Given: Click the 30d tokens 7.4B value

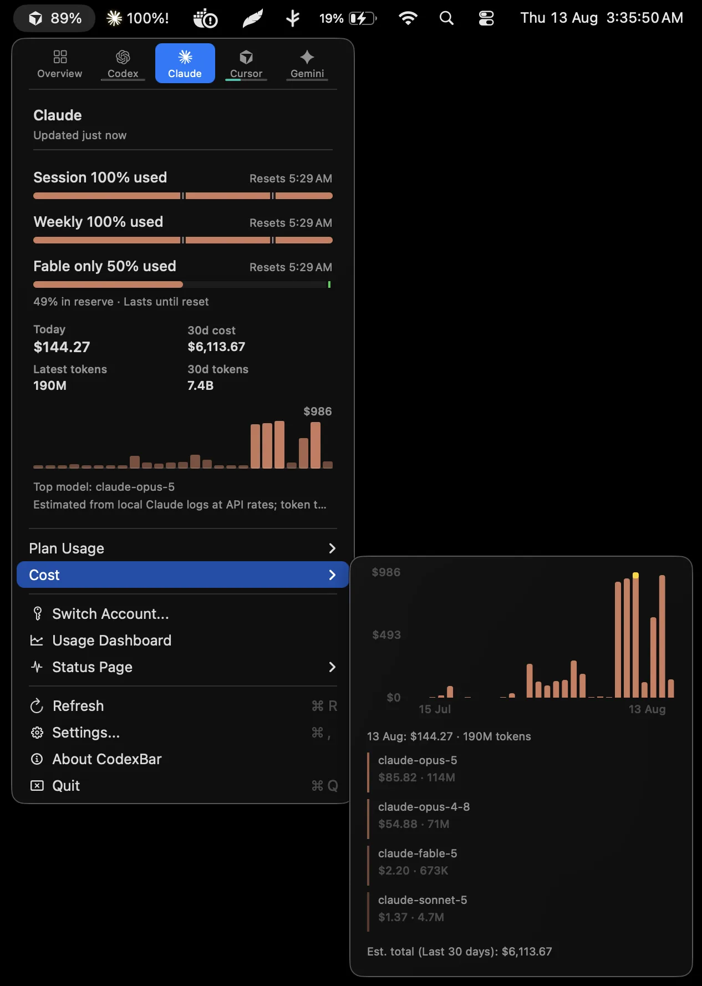Looking at the screenshot, I should coord(200,385).
